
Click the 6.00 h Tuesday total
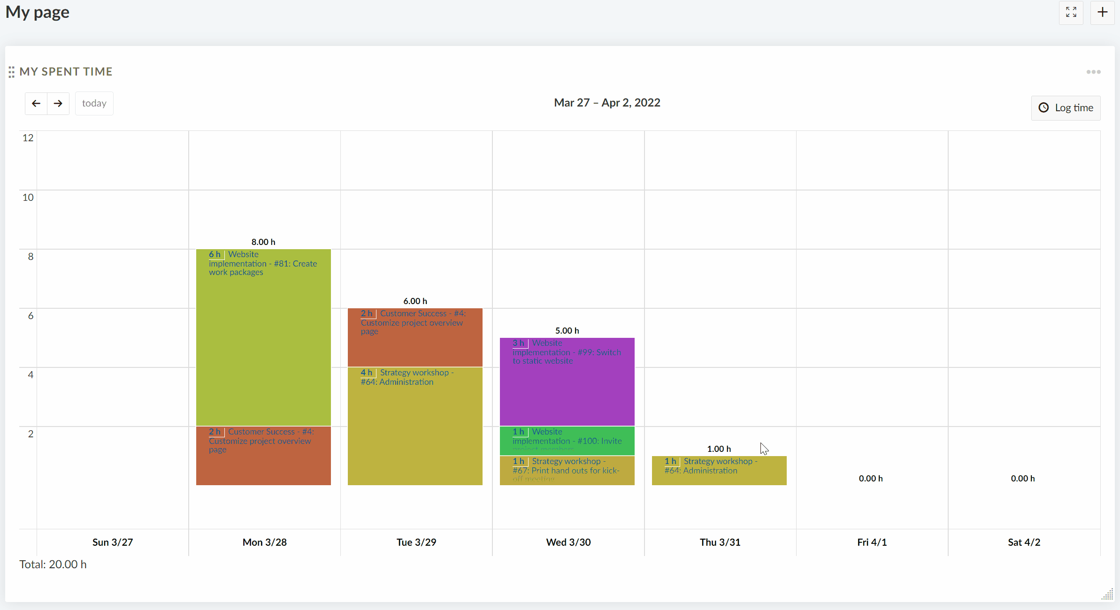(x=415, y=301)
